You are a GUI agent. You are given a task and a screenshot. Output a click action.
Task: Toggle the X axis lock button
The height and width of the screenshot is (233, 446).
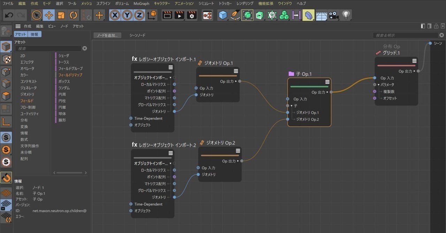[114, 15]
